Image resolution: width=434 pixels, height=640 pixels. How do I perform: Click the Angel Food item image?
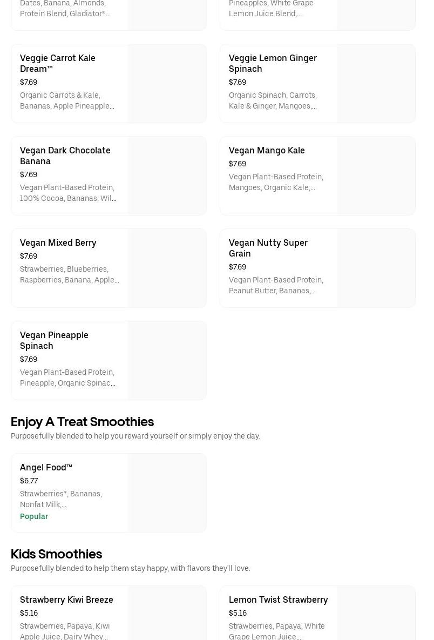(167, 493)
